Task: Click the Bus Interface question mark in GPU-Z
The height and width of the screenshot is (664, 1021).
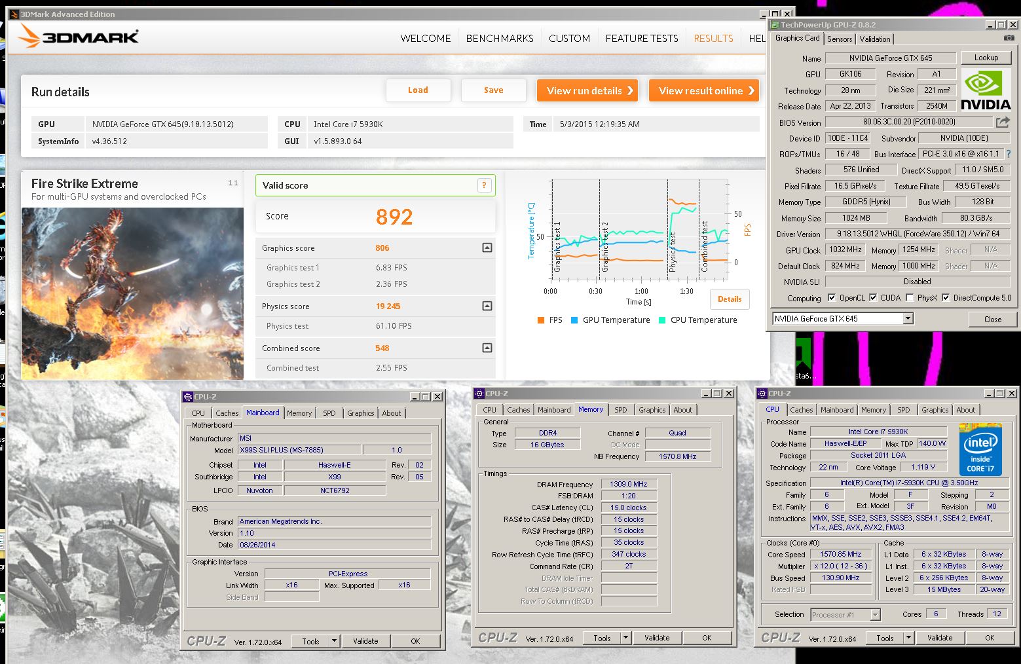Action: click(x=1009, y=154)
